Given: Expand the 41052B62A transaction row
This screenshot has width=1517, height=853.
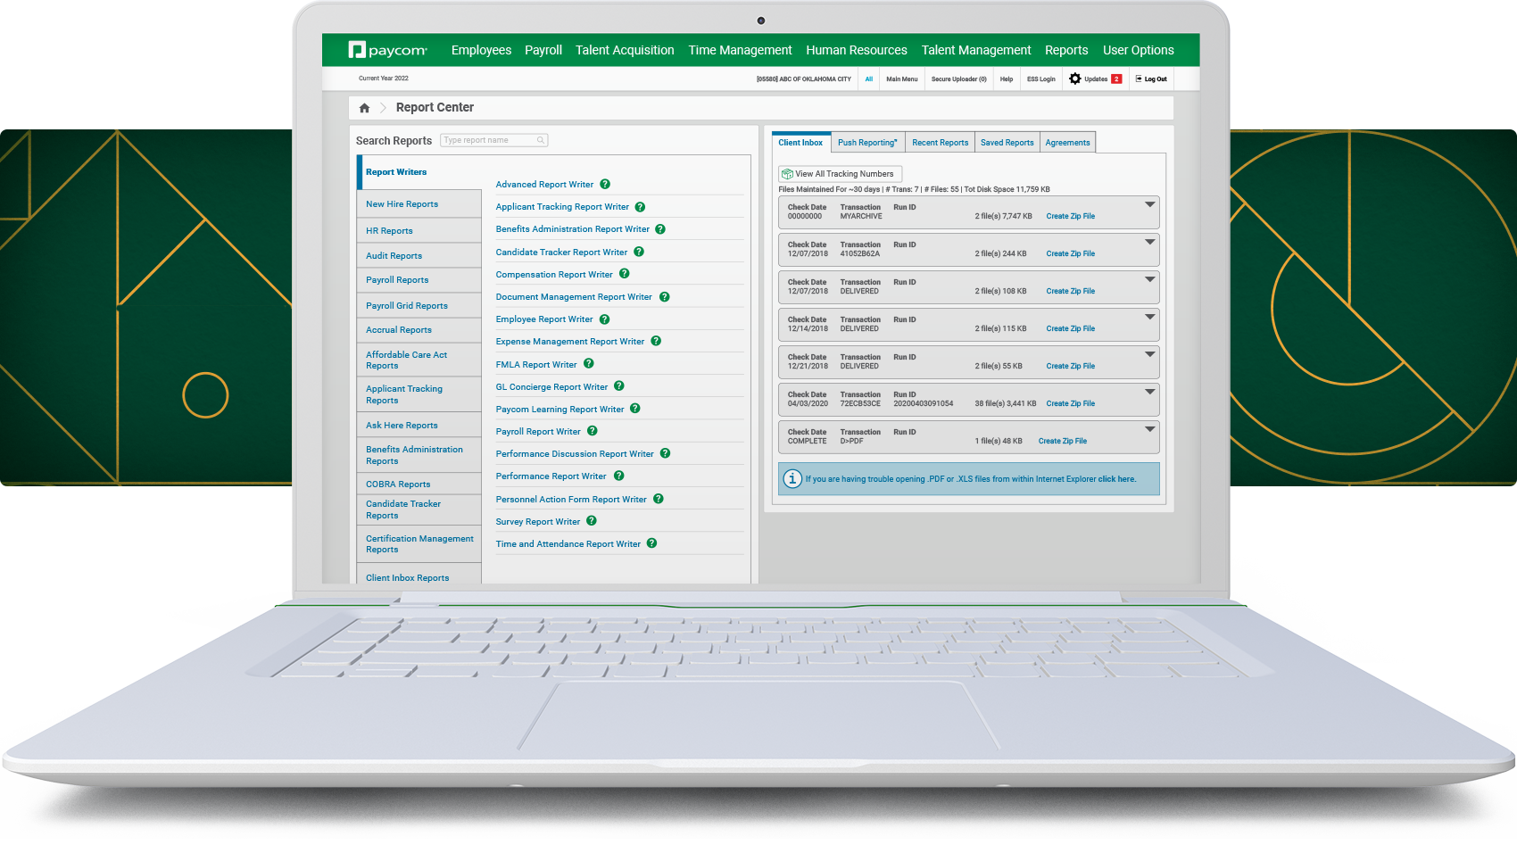Looking at the screenshot, I should [x=1150, y=242].
